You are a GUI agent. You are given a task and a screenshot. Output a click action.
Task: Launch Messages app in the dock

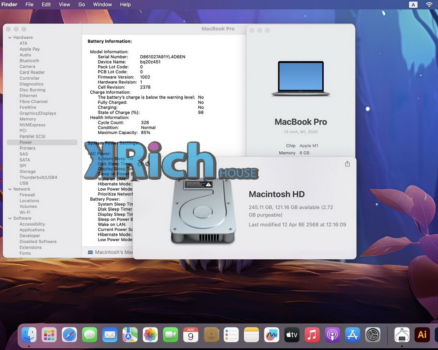point(90,335)
